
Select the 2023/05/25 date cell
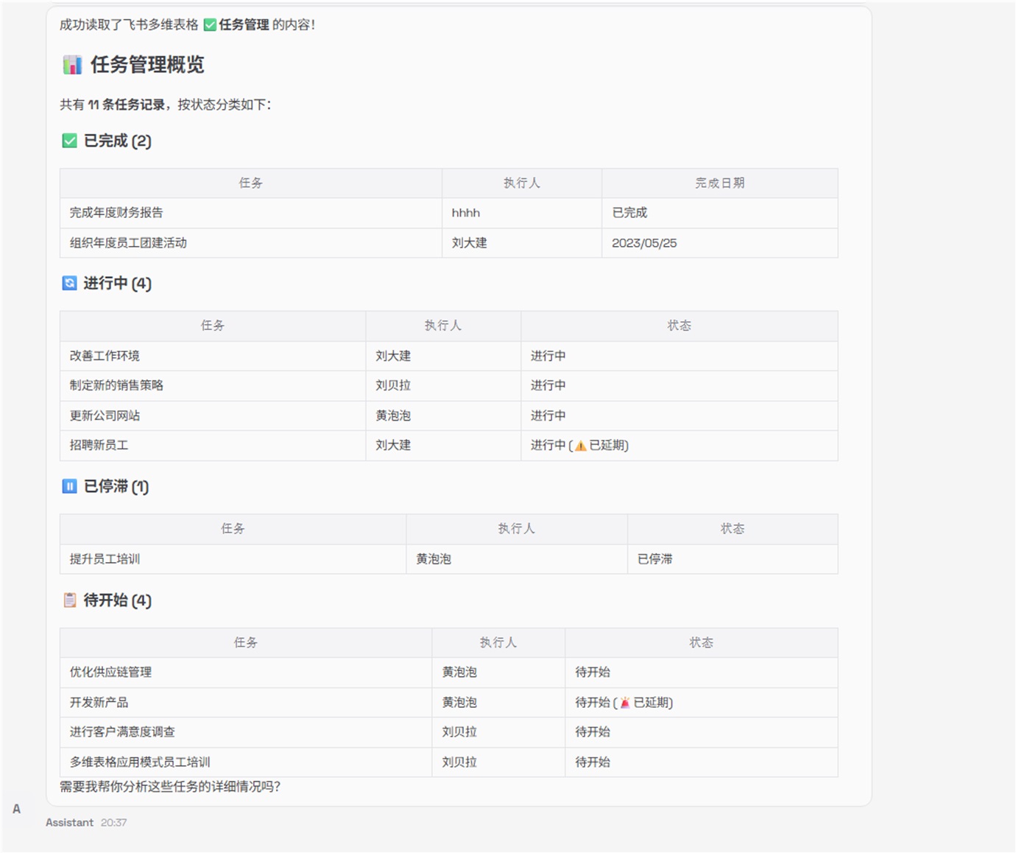tap(644, 243)
